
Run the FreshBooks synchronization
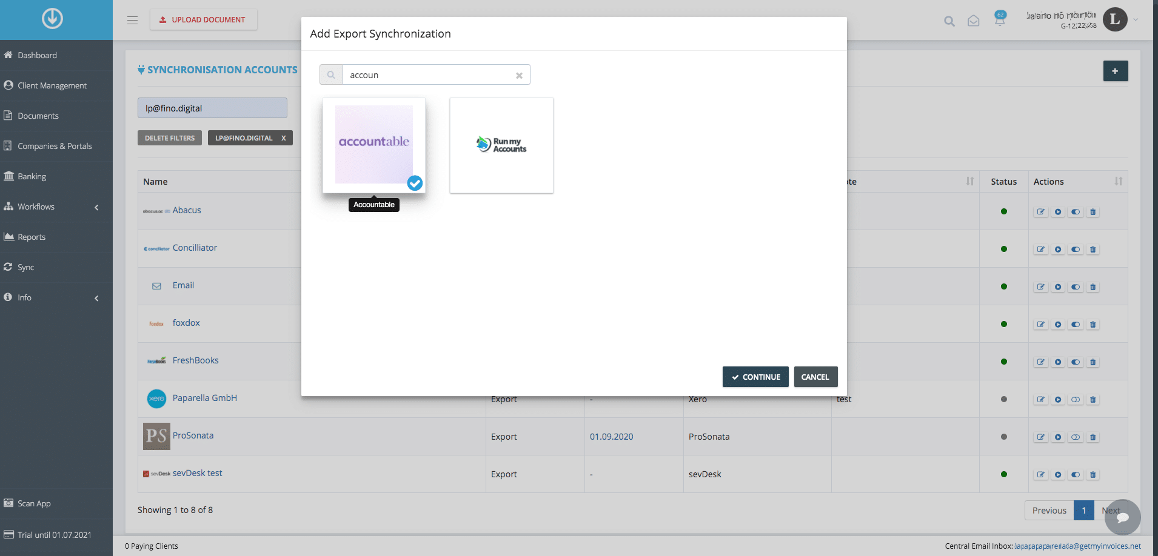point(1058,362)
